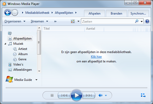Open the volume dropdown arrow

(x=106, y=95)
